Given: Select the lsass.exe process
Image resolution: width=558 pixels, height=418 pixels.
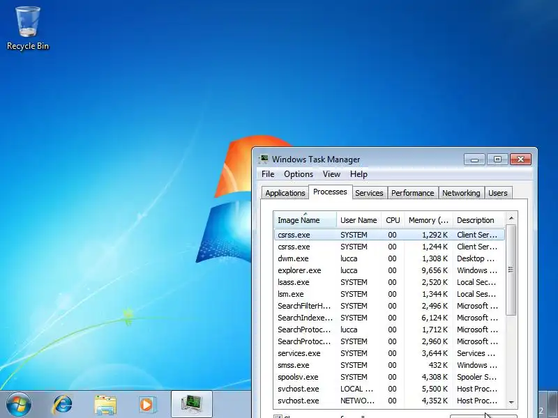Looking at the screenshot, I should [x=390, y=282].
